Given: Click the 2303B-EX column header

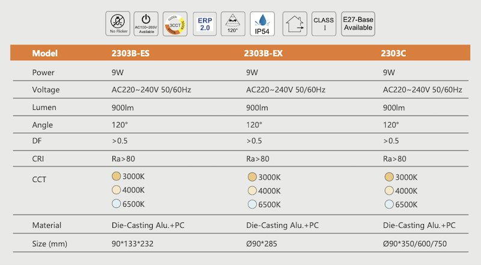Looking at the screenshot, I should coord(263,52).
